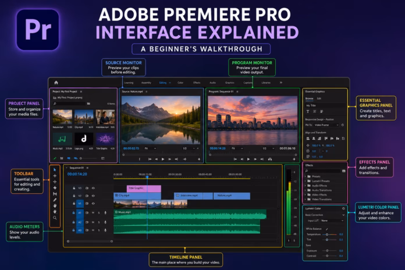
Task: Step forward one frame in Source monitor
Action: coord(169,159)
